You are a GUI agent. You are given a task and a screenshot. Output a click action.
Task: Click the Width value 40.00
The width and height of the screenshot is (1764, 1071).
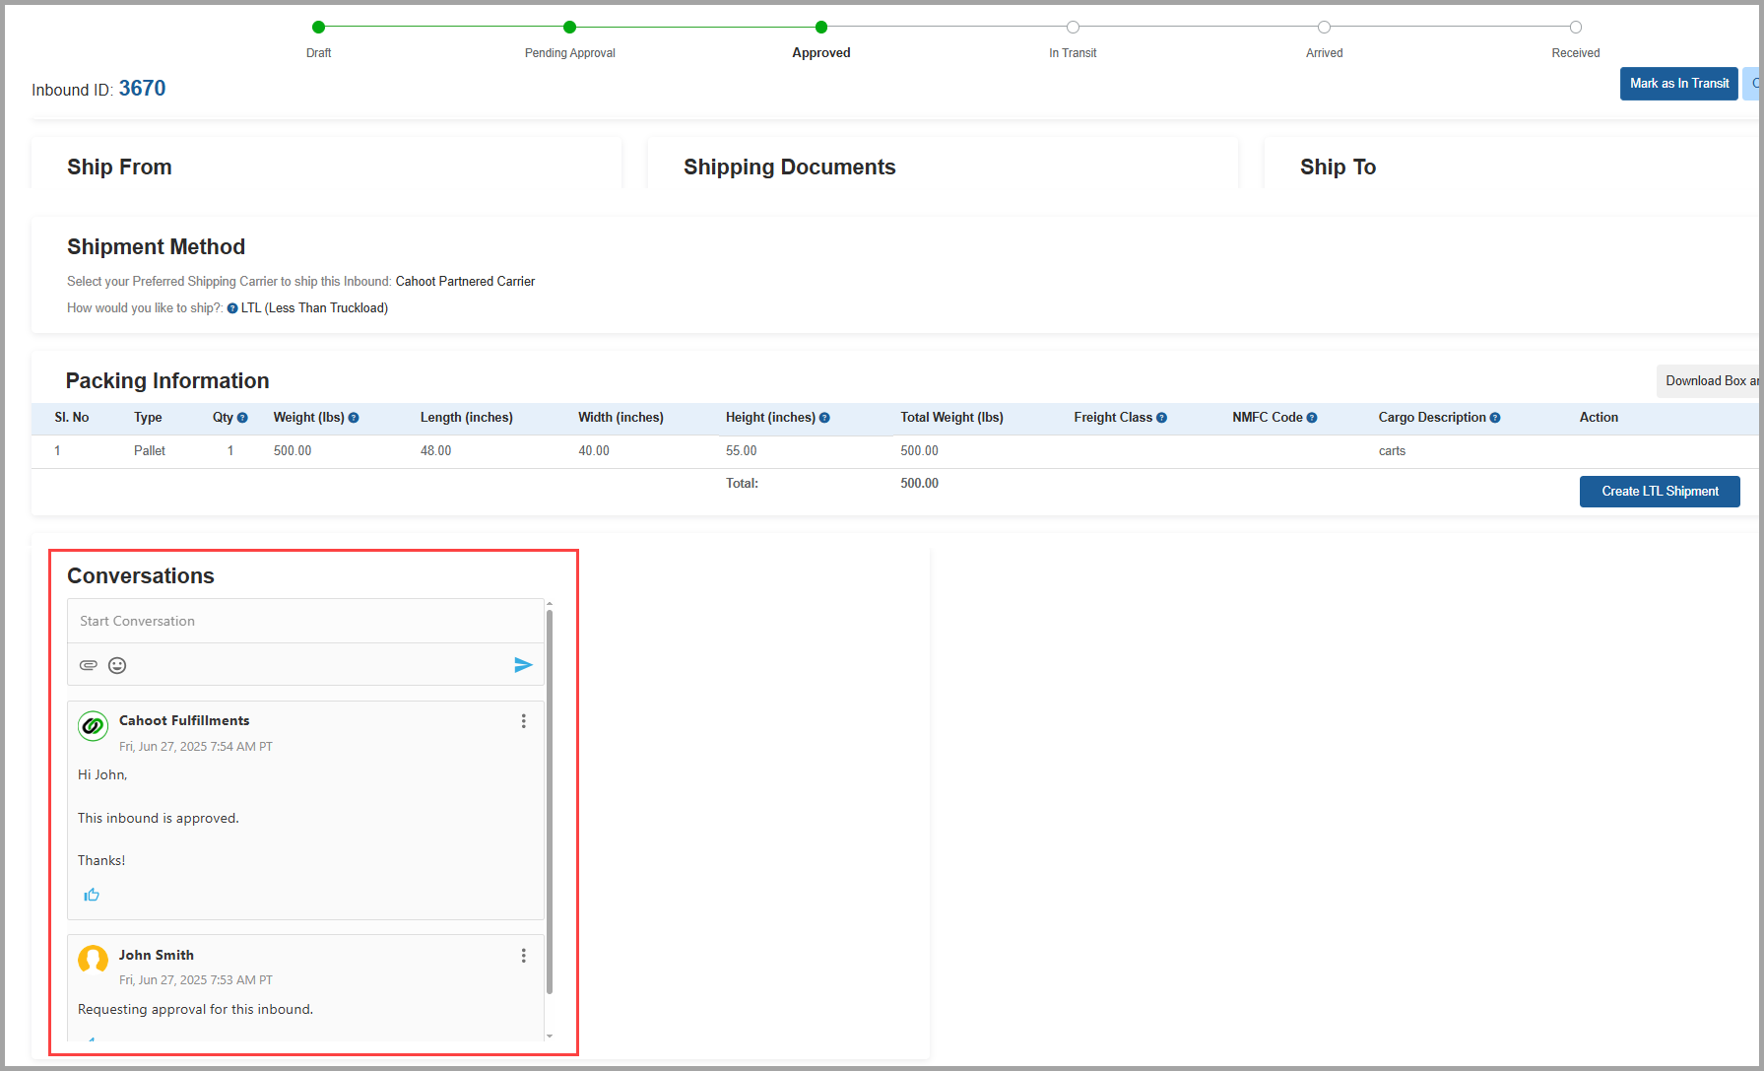(x=594, y=451)
